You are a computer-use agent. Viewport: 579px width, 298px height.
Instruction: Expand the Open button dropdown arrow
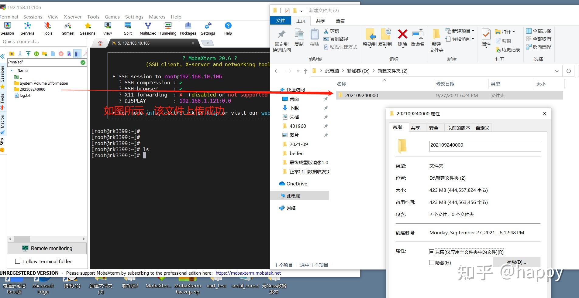tap(514, 32)
